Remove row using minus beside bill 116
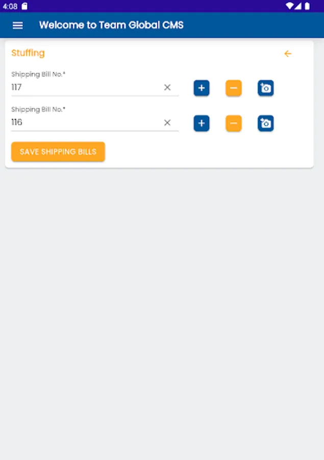The height and width of the screenshot is (460, 324). point(233,123)
